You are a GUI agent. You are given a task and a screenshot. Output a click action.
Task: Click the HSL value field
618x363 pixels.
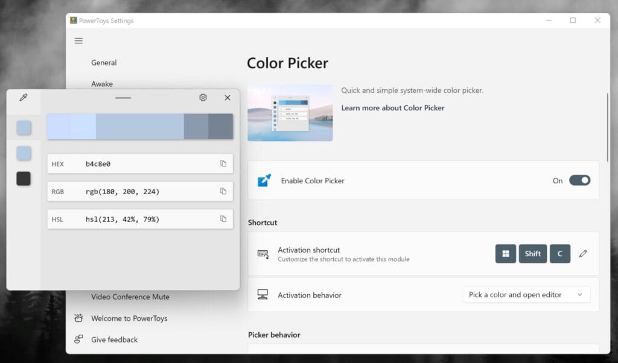point(140,219)
